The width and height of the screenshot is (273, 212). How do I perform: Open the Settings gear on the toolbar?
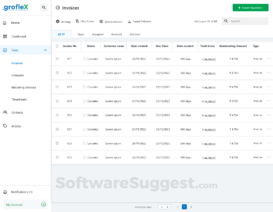click(58, 21)
